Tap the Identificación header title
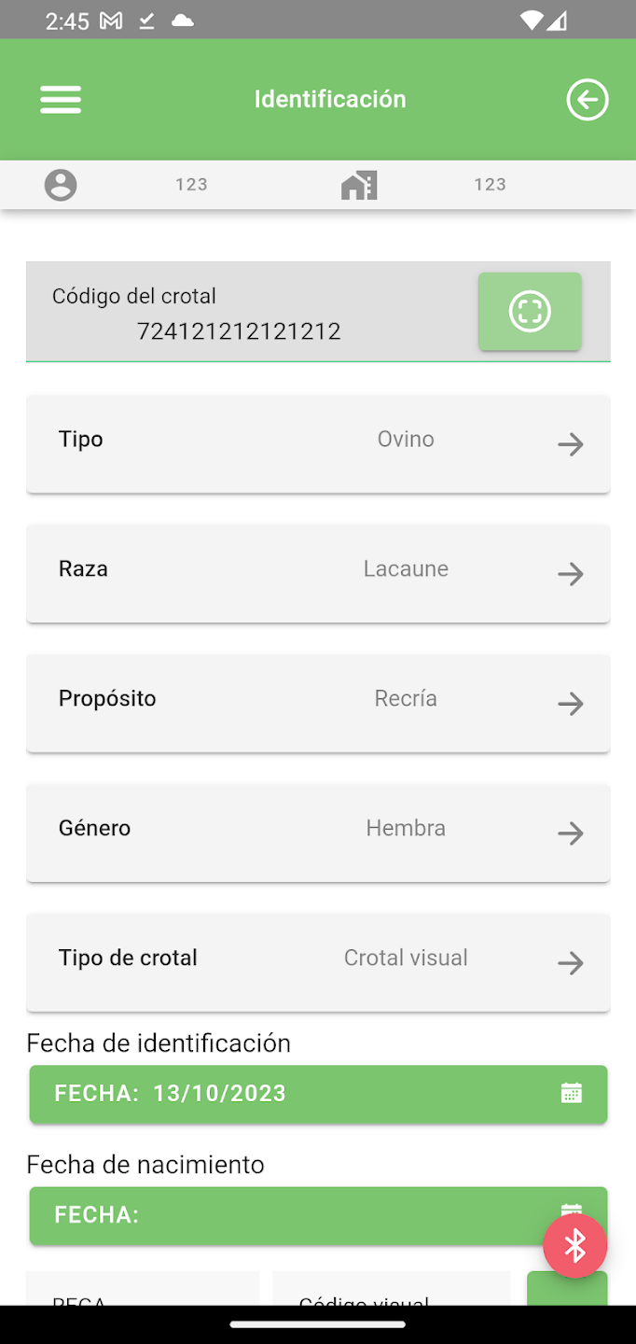The image size is (636, 1344). [330, 100]
